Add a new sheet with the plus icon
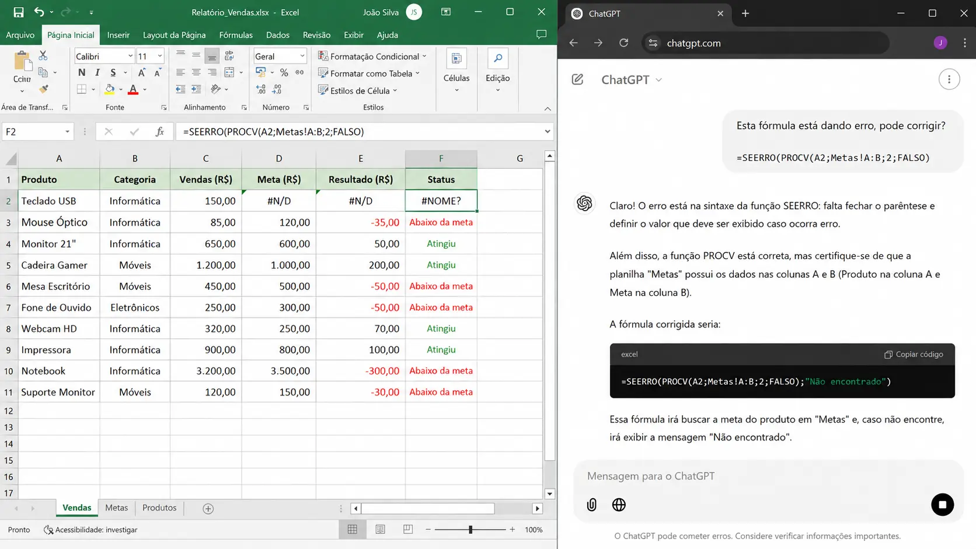 click(x=208, y=509)
